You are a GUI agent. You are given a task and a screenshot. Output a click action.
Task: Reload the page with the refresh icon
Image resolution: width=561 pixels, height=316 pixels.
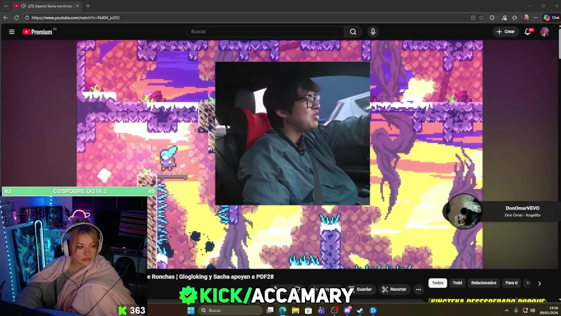pyautogui.click(x=16, y=18)
